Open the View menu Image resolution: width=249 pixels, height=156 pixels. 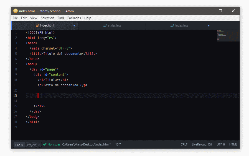pyautogui.click(x=34, y=18)
